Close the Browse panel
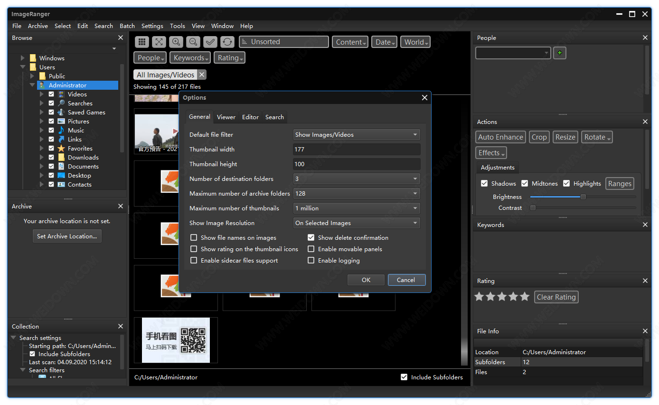The height and width of the screenshot is (405, 659). 121,38
